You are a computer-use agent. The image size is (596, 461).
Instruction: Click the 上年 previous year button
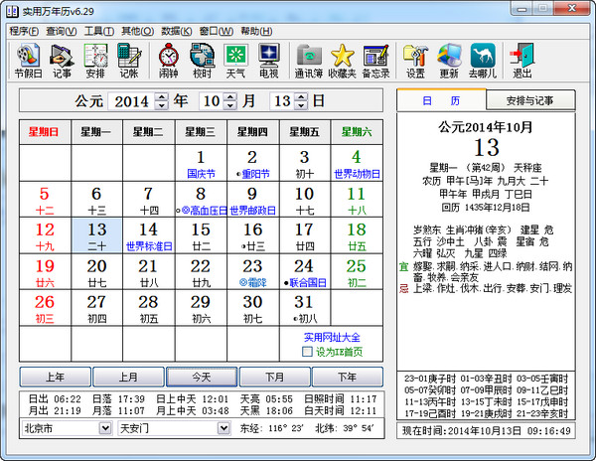pos(56,377)
